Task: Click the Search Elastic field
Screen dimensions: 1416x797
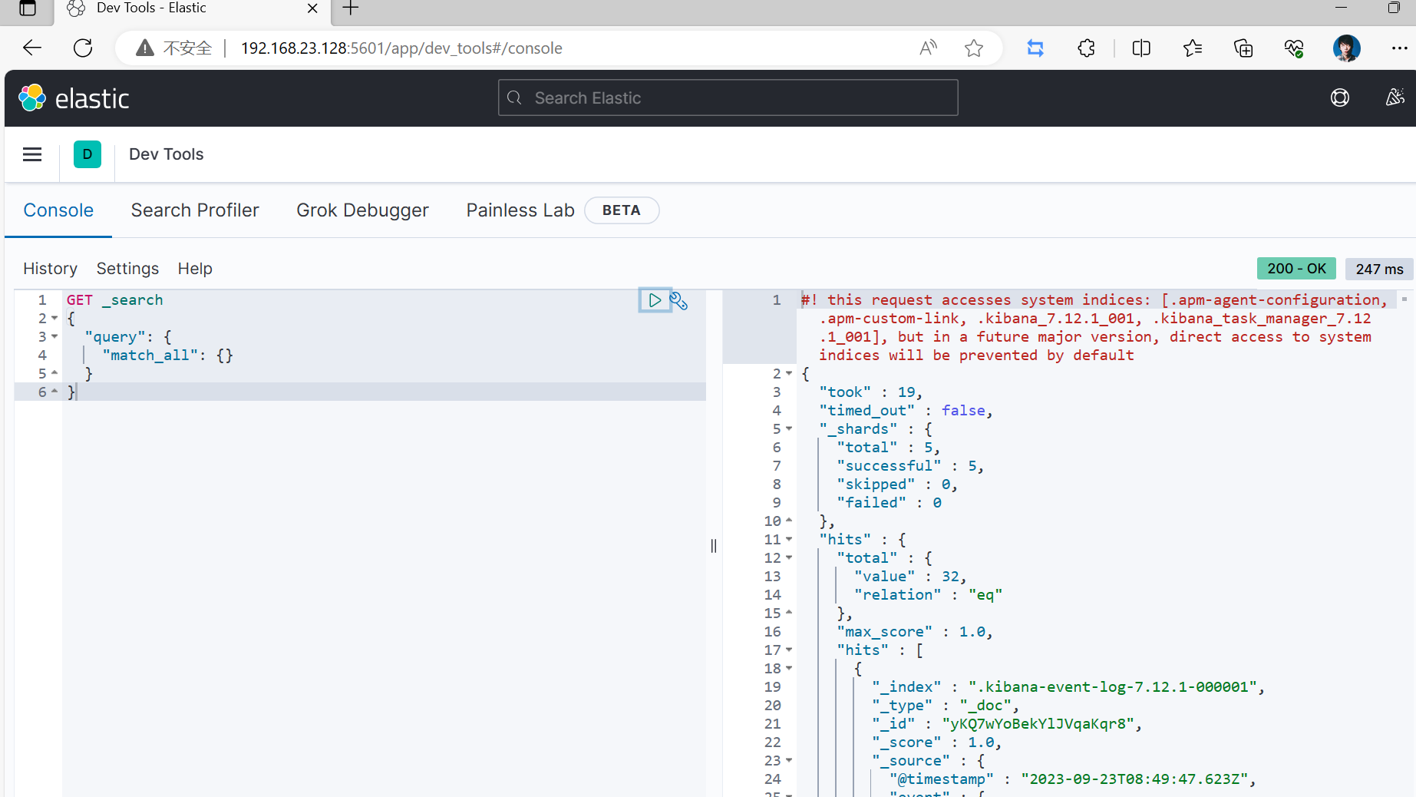Action: [x=728, y=98]
